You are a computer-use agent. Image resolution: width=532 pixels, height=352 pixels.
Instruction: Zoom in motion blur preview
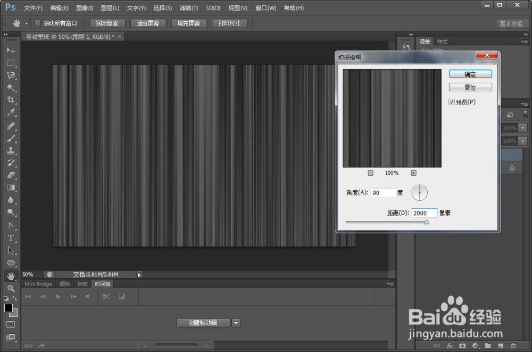[413, 173]
